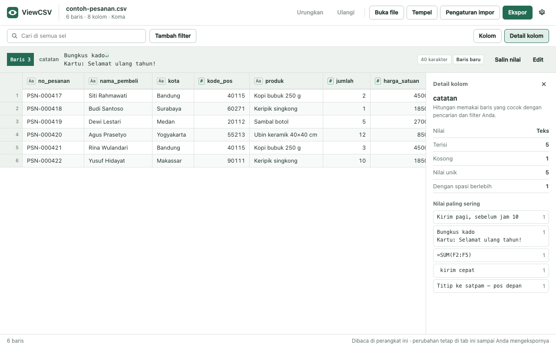Click Salin nilai in the cell bar
The height and width of the screenshot is (347, 556).
tap(508, 59)
